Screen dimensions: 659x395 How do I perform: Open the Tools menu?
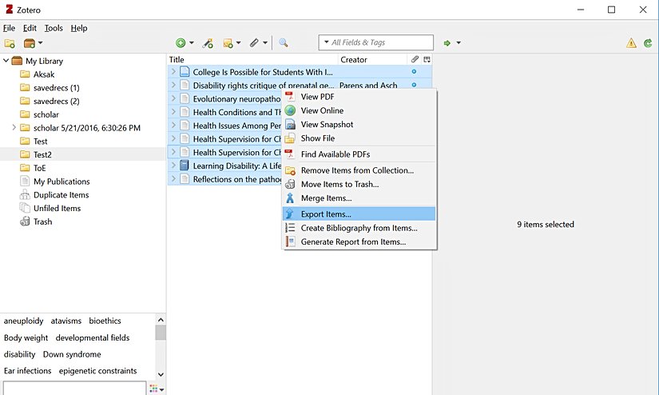(x=54, y=28)
